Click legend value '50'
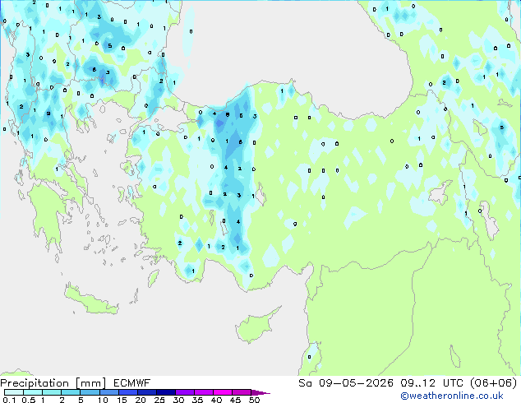This screenshot has height=403, width=521. click(254, 400)
